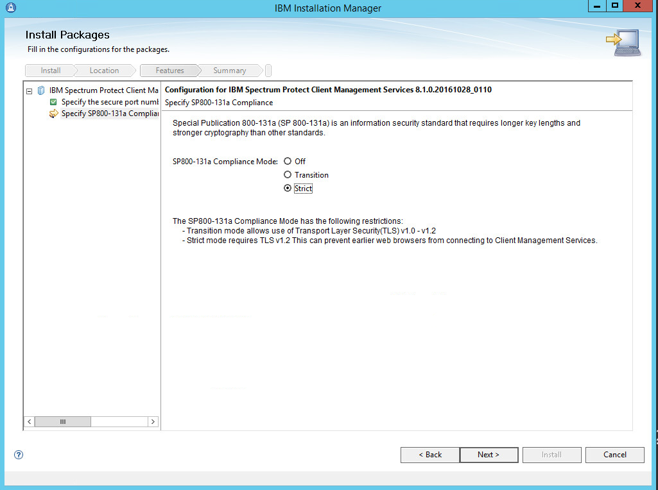Select the Strict compliance mode option
The image size is (658, 490).
288,189
